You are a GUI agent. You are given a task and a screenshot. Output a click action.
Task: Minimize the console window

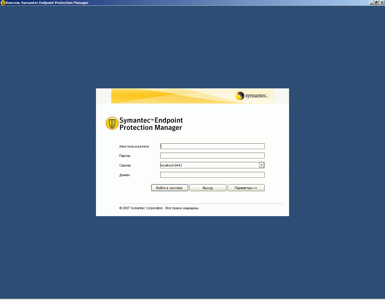371,3
